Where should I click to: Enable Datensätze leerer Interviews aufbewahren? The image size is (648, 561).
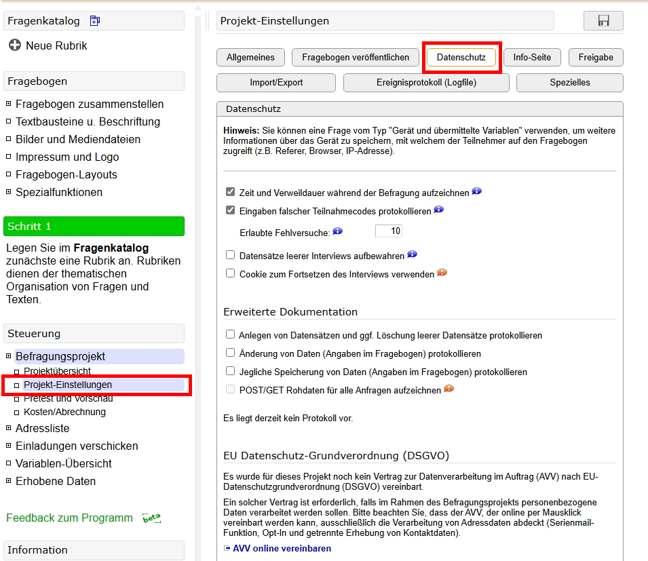230,254
